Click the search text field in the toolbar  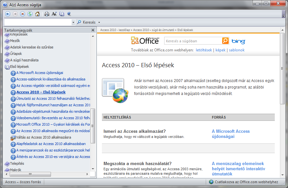(x=38, y=22)
